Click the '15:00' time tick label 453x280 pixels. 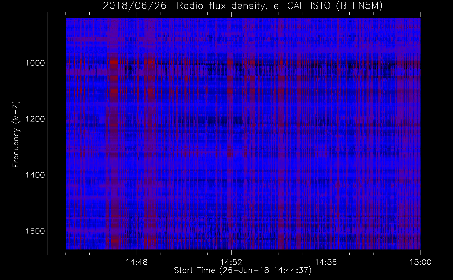pyautogui.click(x=421, y=262)
